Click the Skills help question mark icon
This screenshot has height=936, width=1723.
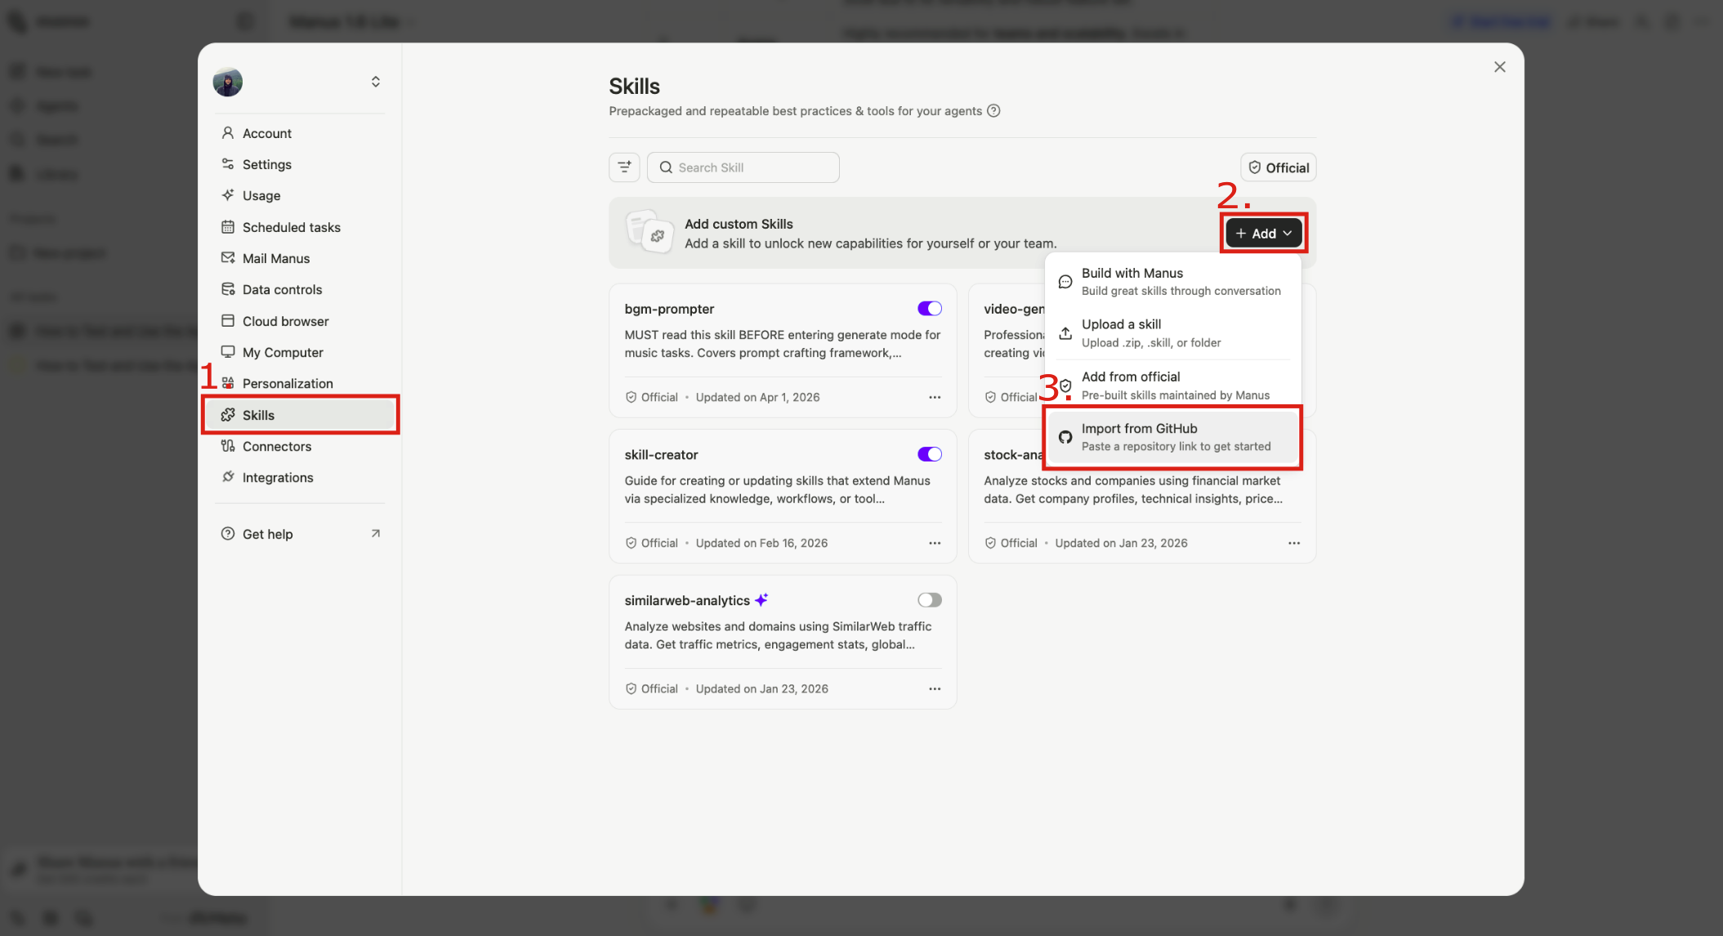point(993,110)
